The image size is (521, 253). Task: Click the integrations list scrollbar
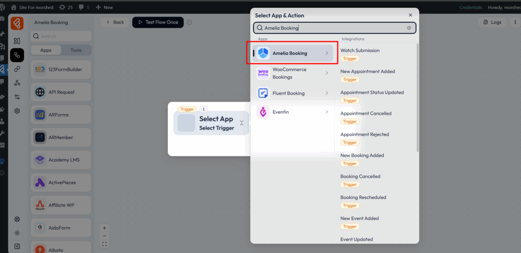pos(417,97)
